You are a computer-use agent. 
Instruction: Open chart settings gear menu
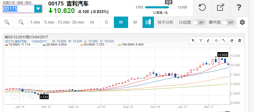click(242, 22)
